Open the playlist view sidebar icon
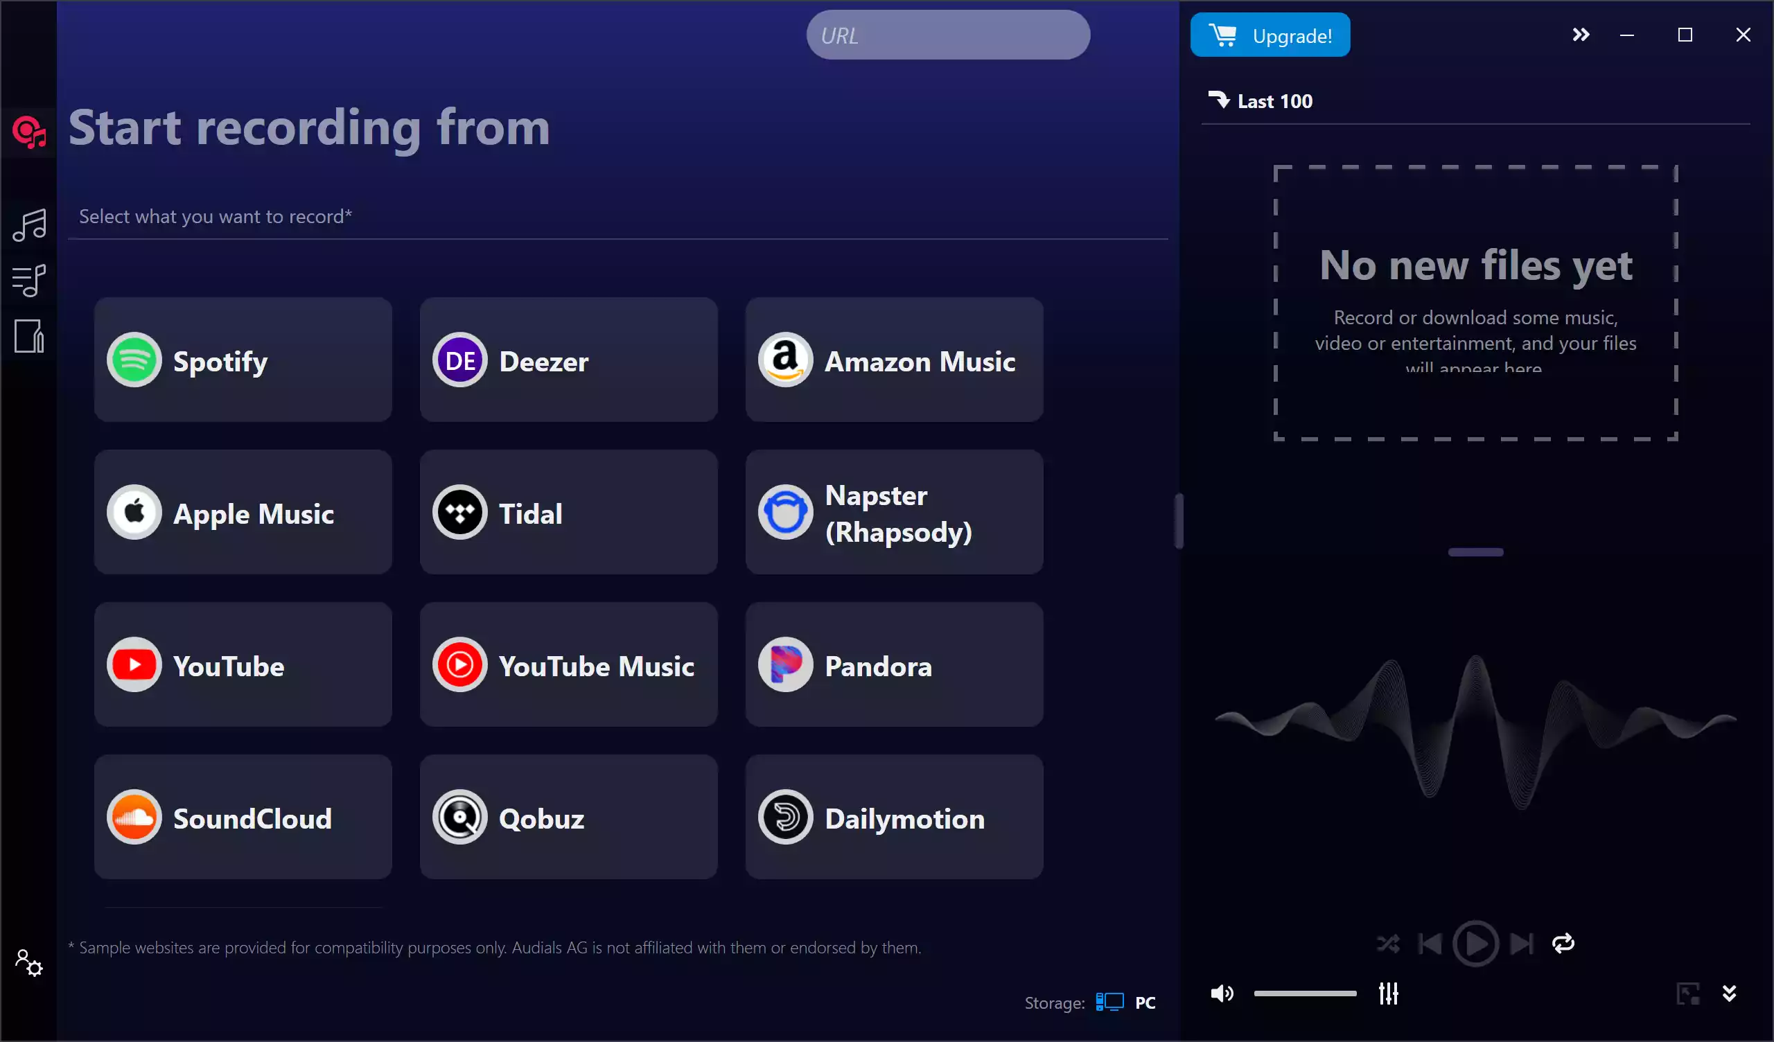Image resolution: width=1774 pixels, height=1042 pixels. (x=29, y=281)
